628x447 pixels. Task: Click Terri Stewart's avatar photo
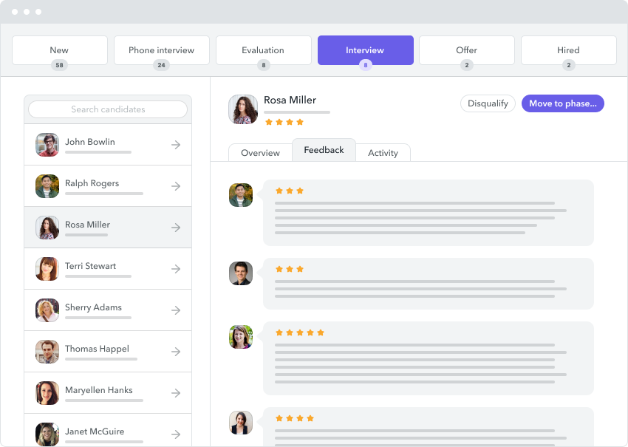click(x=47, y=269)
